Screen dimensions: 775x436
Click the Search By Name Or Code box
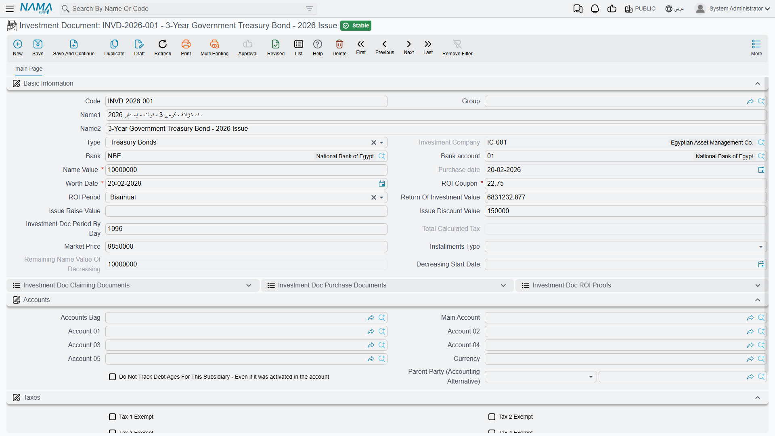[x=188, y=9]
